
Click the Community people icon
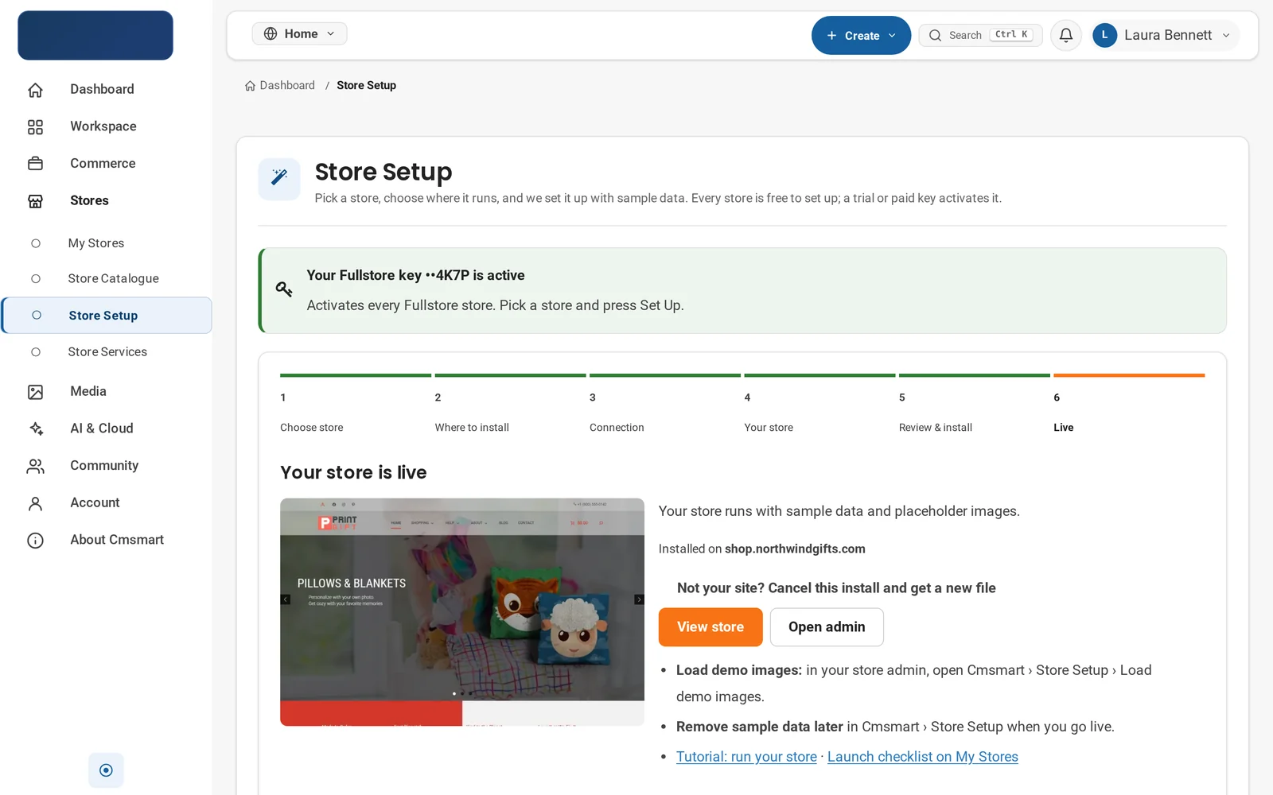click(x=35, y=466)
